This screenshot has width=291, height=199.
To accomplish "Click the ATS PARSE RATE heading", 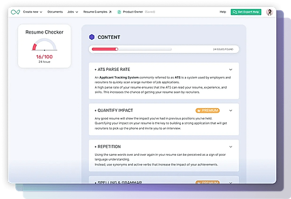I will (113, 70).
